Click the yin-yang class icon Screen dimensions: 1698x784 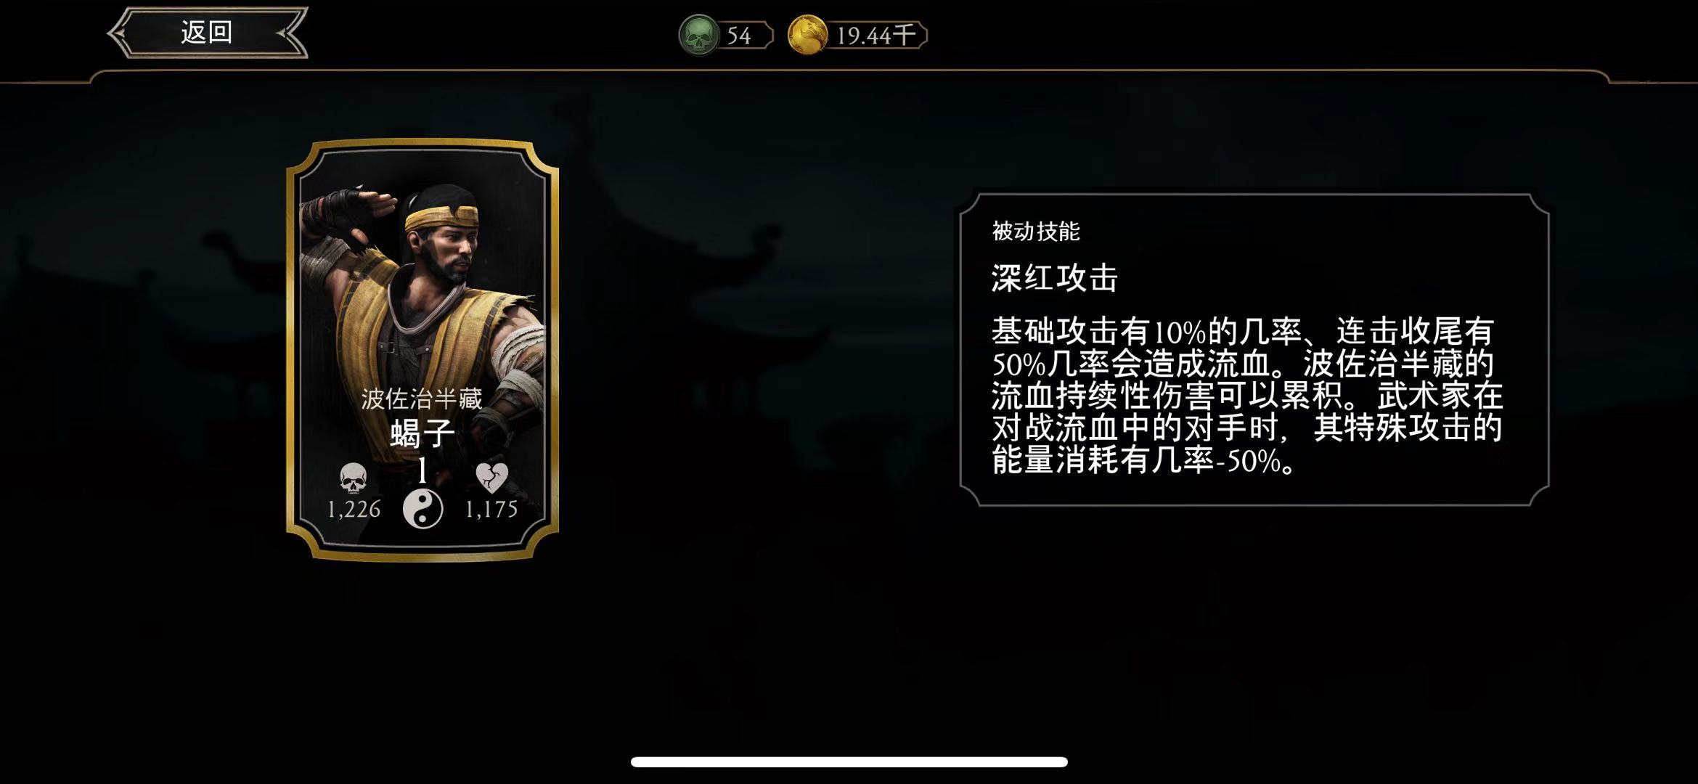point(423,508)
